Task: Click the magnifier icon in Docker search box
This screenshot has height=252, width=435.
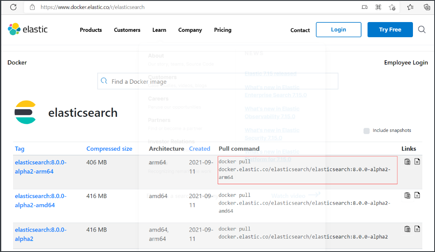Action: pyautogui.click(x=104, y=81)
